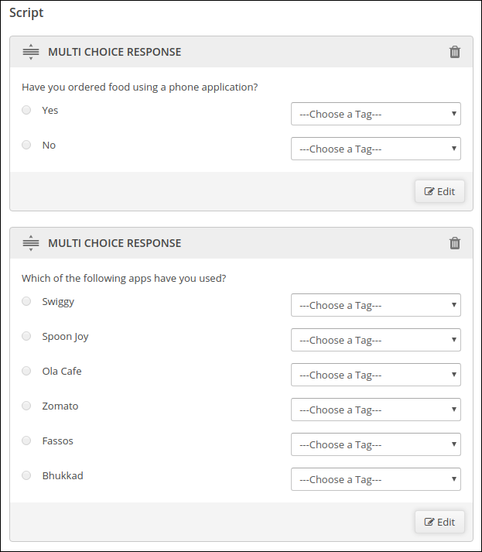Delete the first Multi Choice Response block
The image size is (482, 552).
click(455, 52)
